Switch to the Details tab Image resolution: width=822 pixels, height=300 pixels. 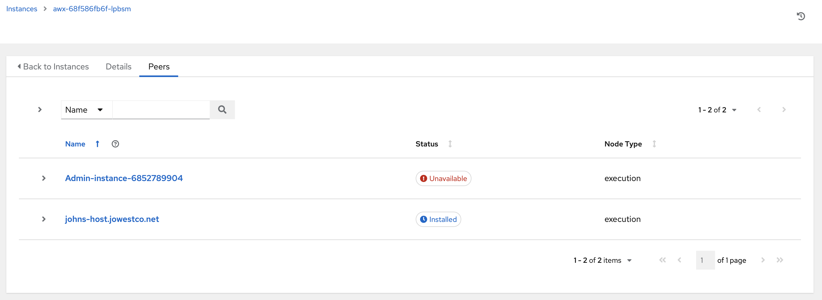coord(118,67)
